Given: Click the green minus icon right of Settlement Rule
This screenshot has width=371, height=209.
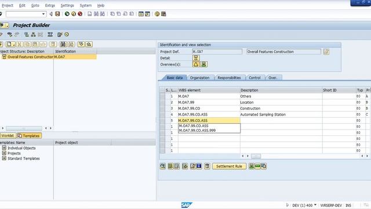Looking at the screenshot, I should pyautogui.click(x=257, y=167).
